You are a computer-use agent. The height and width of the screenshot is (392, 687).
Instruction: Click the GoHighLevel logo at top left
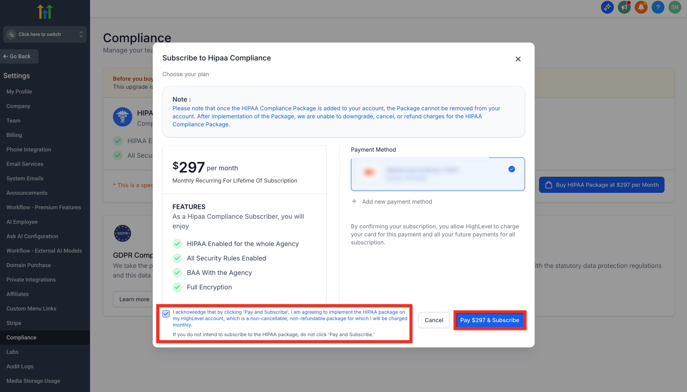(x=45, y=11)
